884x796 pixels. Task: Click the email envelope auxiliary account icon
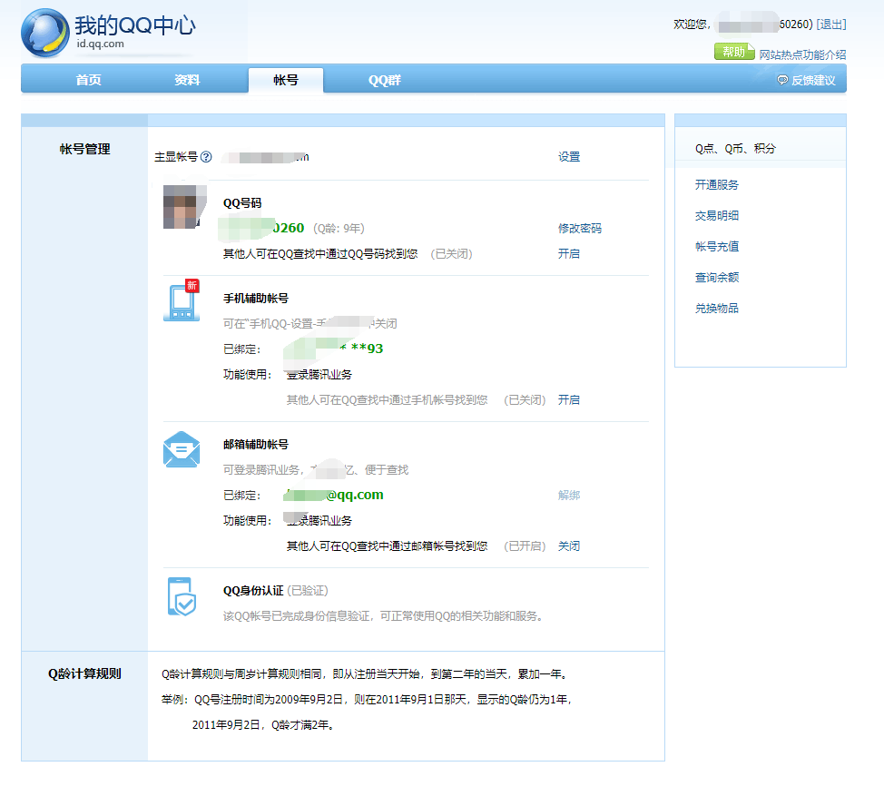(181, 449)
